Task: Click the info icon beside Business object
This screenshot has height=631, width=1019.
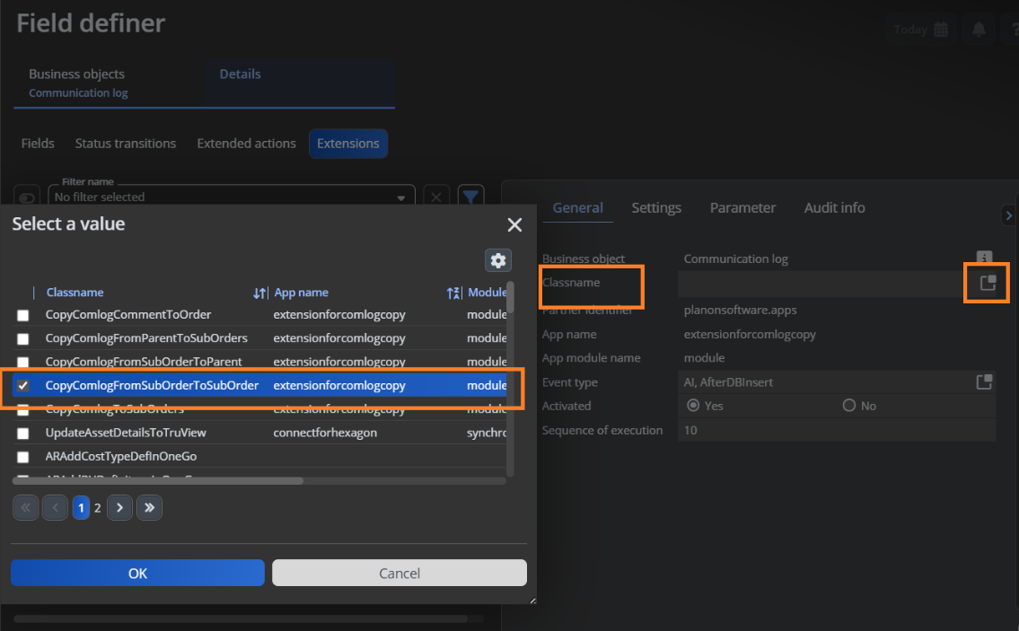Action: pos(985,258)
